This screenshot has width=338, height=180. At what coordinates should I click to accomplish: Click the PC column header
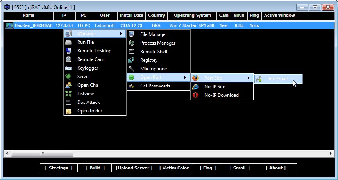84,16
